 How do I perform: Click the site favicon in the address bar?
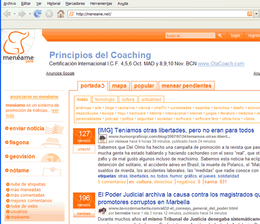tap(72, 14)
